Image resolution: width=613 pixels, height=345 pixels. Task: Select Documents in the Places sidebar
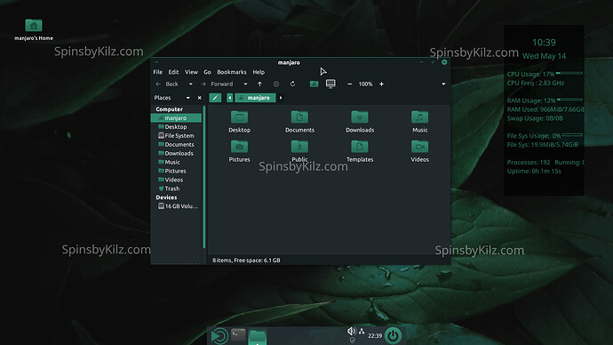pyautogui.click(x=176, y=144)
